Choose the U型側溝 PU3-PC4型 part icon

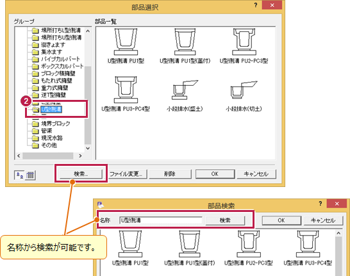click(x=126, y=93)
